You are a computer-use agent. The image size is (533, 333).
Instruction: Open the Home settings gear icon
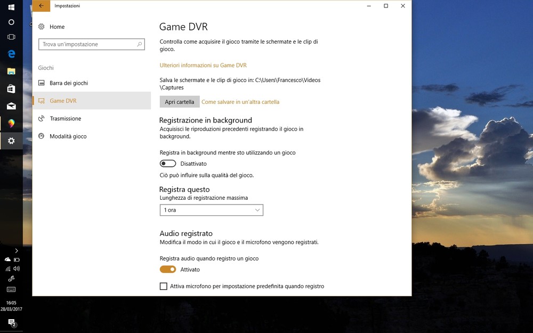(x=42, y=27)
